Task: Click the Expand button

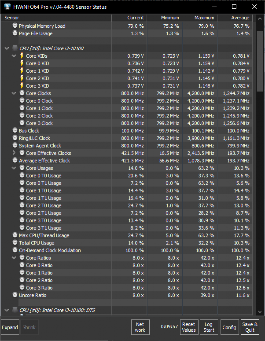Action: (10, 327)
